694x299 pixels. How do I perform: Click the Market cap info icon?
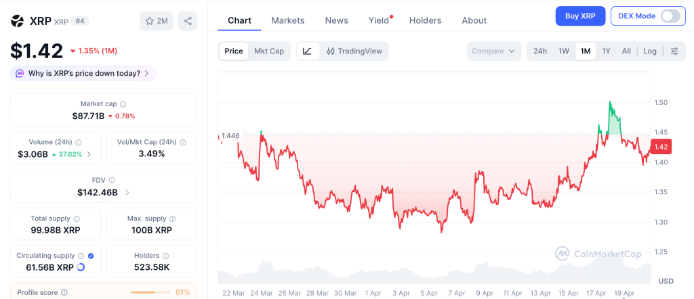point(123,104)
